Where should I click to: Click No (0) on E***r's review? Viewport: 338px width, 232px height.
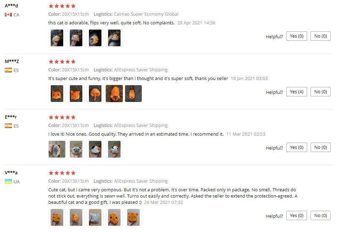(x=320, y=147)
